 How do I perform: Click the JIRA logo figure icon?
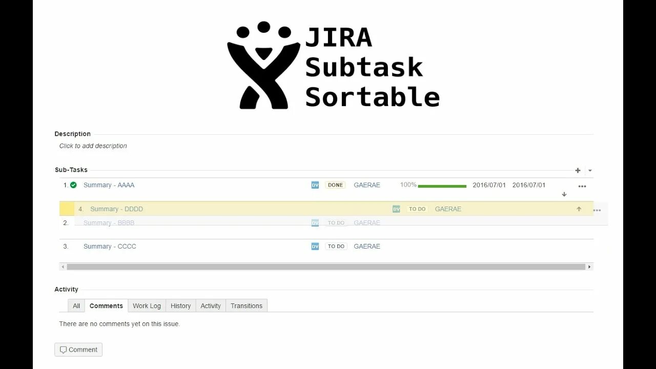(x=263, y=65)
